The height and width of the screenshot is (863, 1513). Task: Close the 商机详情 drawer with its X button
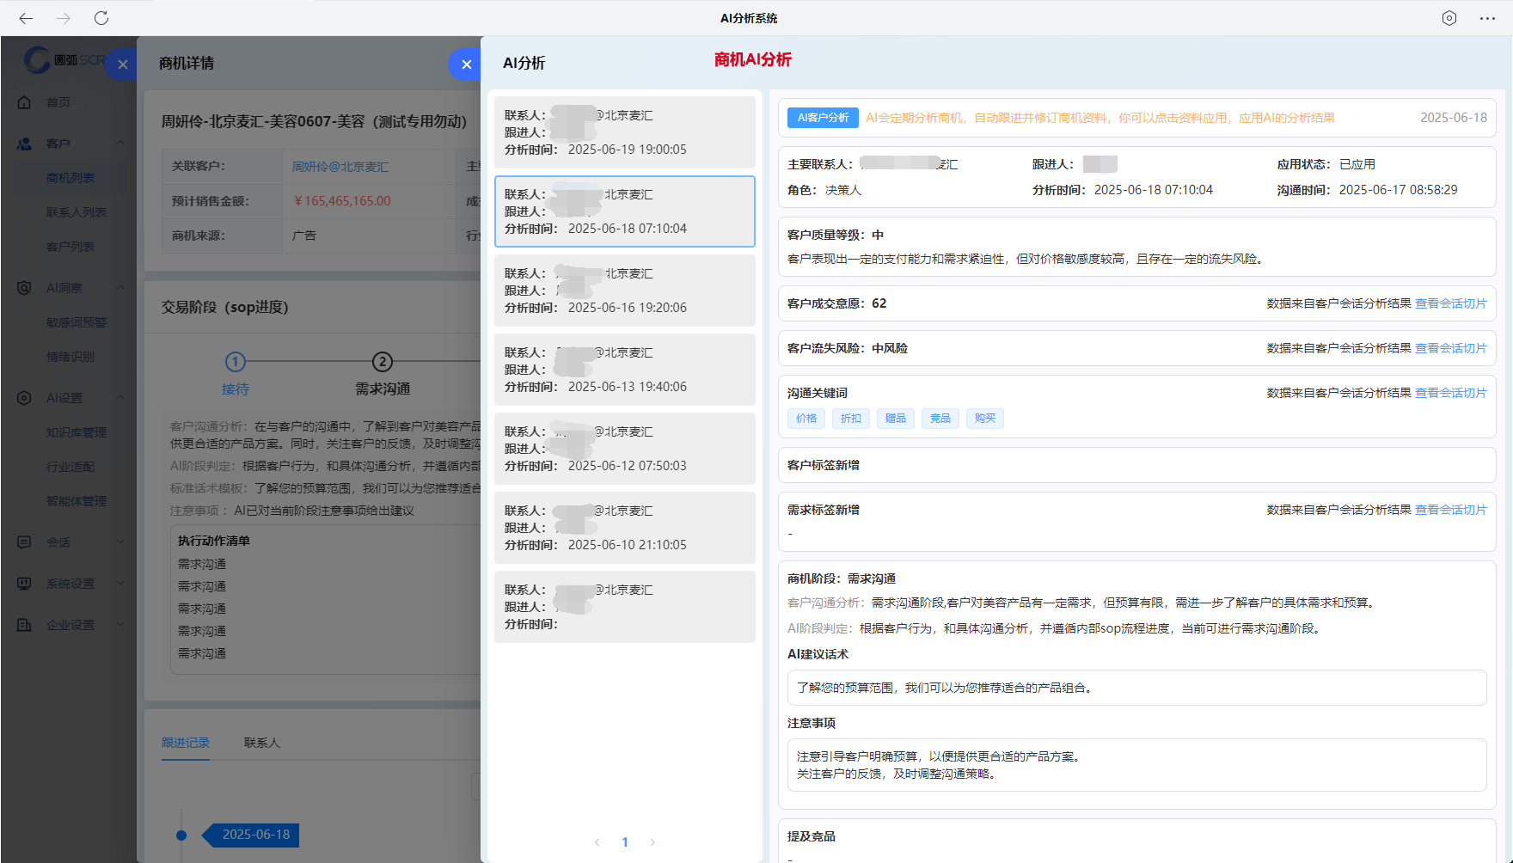[122, 64]
